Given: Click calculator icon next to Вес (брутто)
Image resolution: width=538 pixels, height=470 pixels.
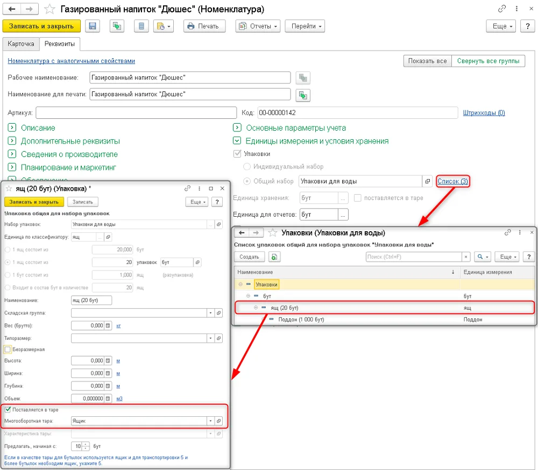Looking at the screenshot, I should pos(108,325).
